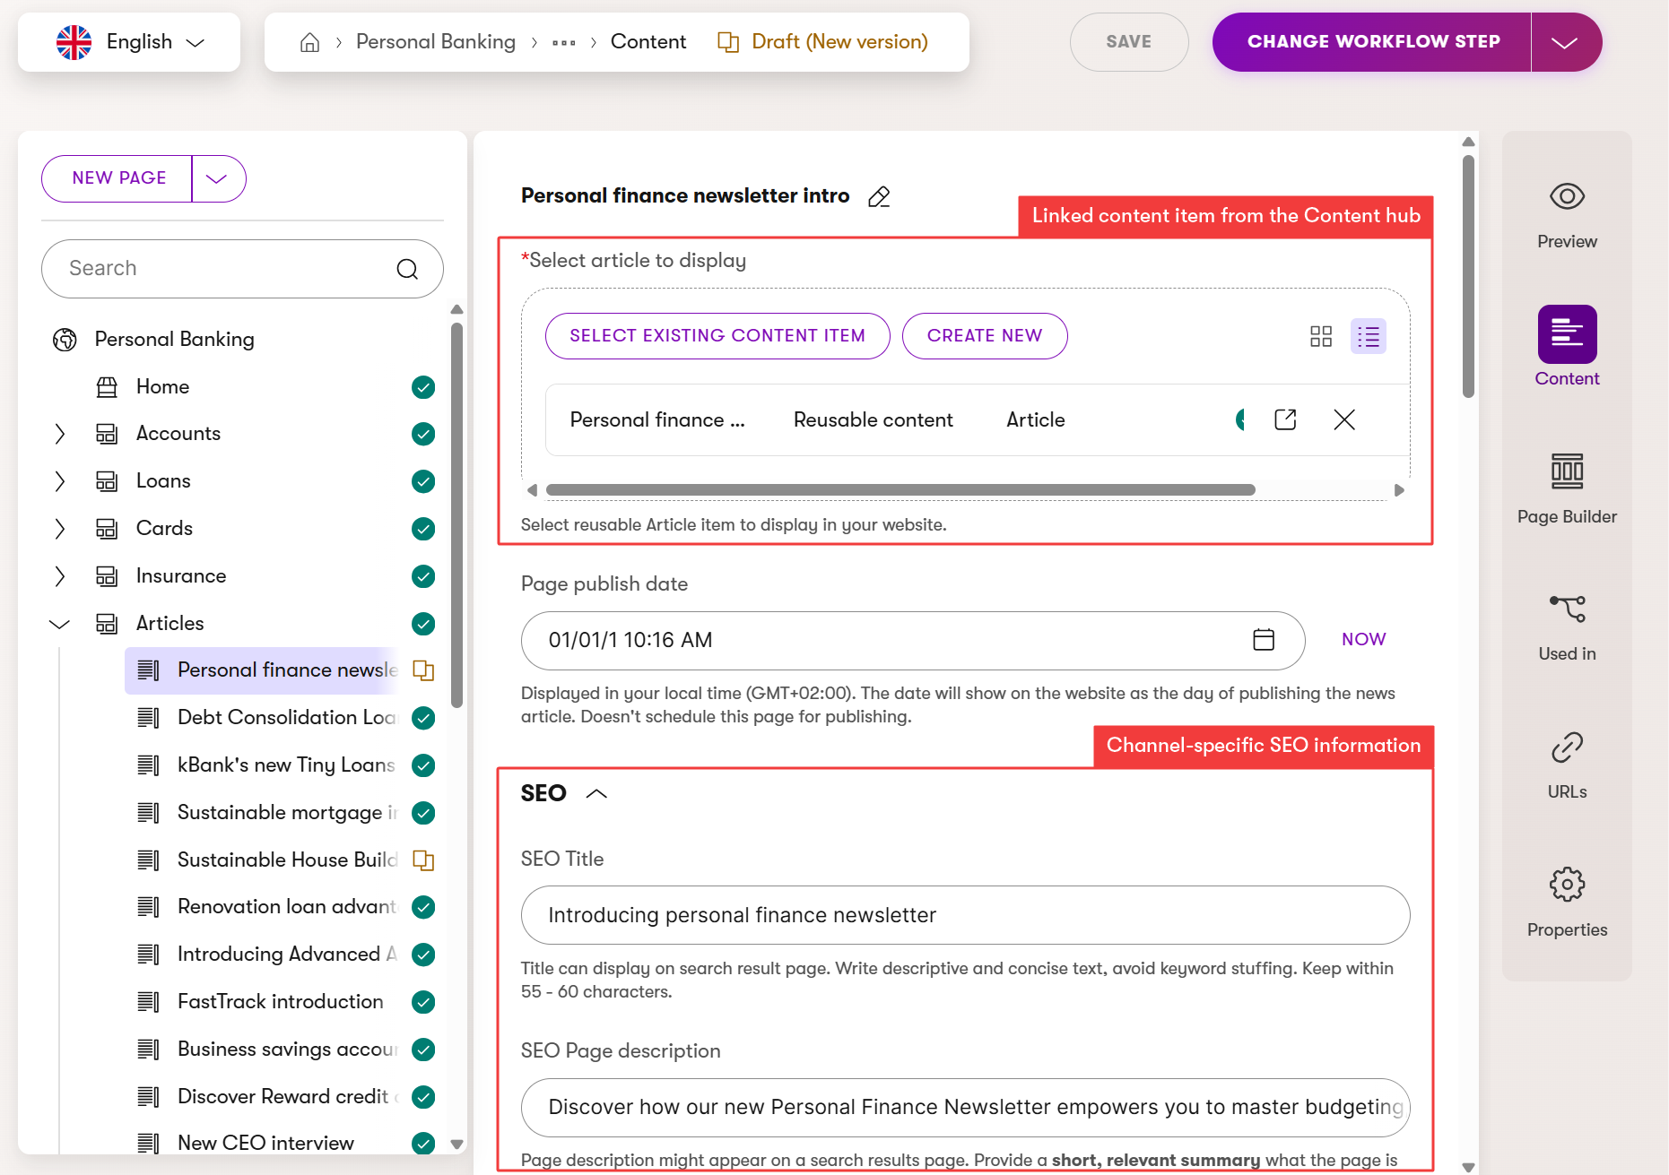
Task: Open the Preview tab
Action: tap(1567, 215)
